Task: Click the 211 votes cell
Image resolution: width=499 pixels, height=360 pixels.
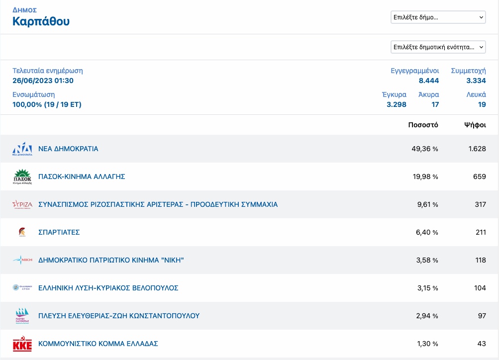Action: pyautogui.click(x=481, y=232)
